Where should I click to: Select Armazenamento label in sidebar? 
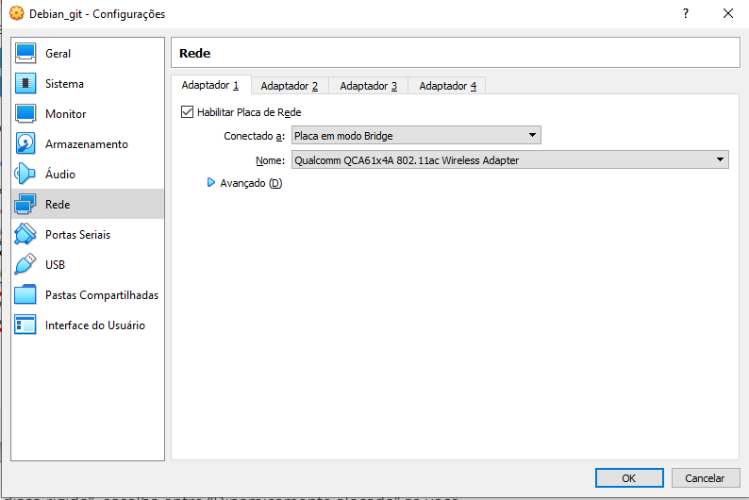[87, 143]
